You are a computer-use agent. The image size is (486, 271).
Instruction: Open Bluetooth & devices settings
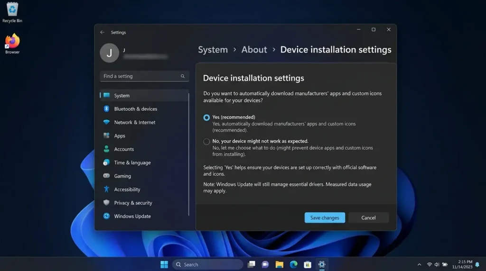click(x=144, y=109)
